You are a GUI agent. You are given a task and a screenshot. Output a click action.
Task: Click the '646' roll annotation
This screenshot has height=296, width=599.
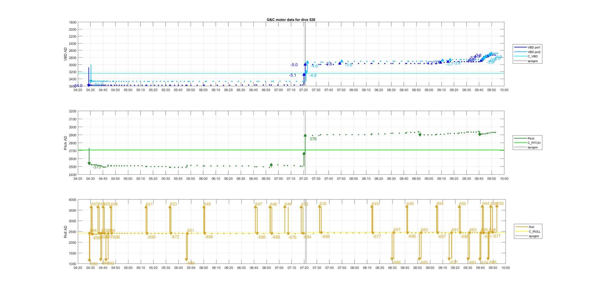pos(273,205)
